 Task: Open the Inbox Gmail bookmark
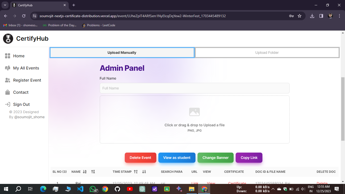point(20,25)
